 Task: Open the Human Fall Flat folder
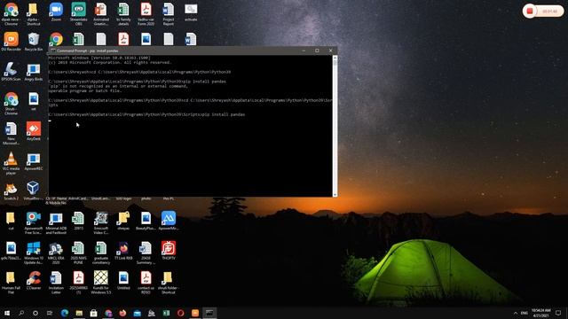[12, 283]
